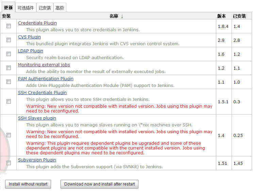Click version 1.51 of Subversion Plugin
The height and width of the screenshot is (192, 253).
click(x=222, y=163)
